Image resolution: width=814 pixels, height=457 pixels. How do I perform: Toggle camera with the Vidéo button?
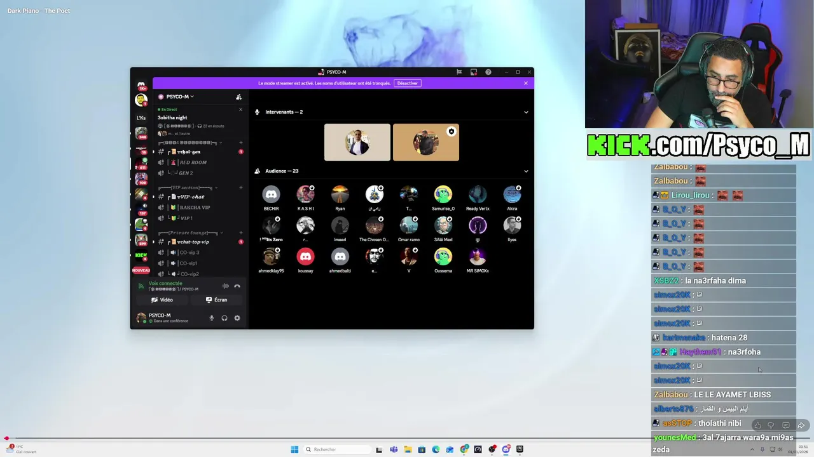click(x=162, y=300)
